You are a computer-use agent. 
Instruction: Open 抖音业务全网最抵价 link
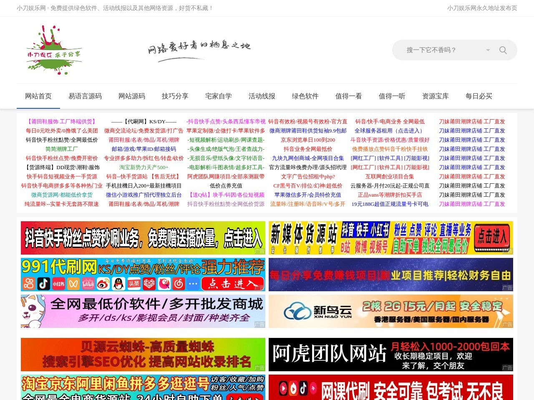(x=308, y=149)
